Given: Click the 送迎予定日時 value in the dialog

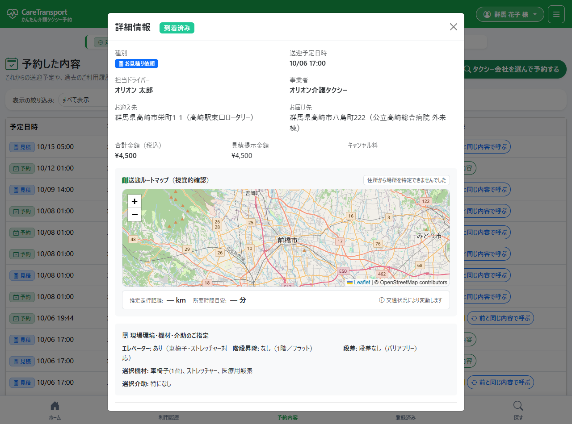Looking at the screenshot, I should (x=307, y=63).
